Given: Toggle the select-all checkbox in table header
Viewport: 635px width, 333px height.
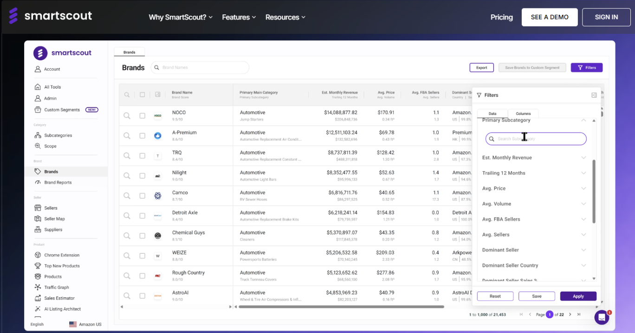Looking at the screenshot, I should (142, 95).
